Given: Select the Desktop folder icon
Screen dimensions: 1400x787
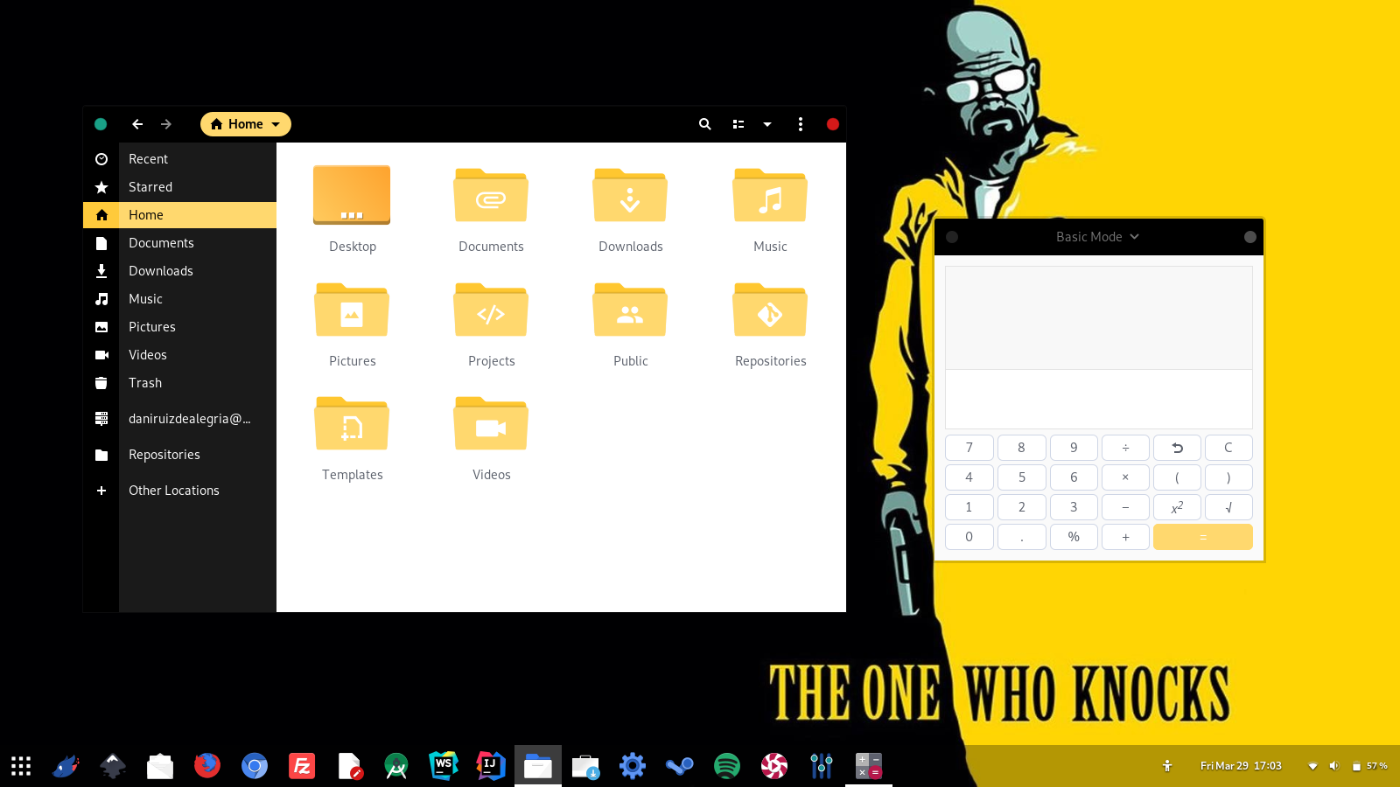Looking at the screenshot, I should coord(352,195).
